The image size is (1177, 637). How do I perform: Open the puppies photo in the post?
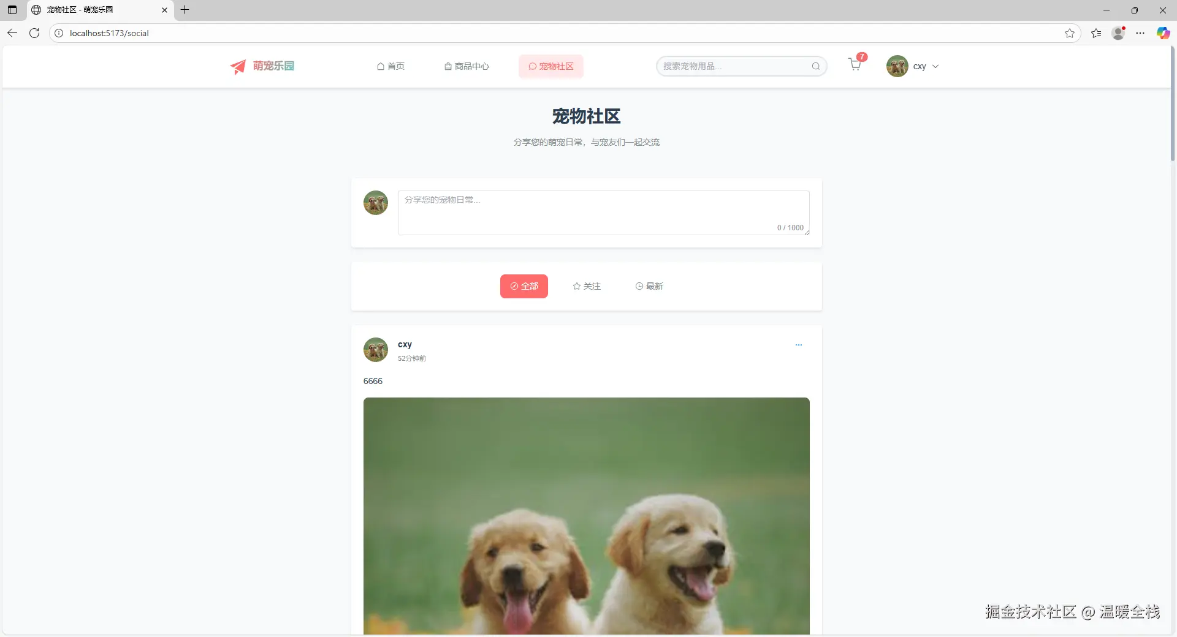click(x=587, y=516)
